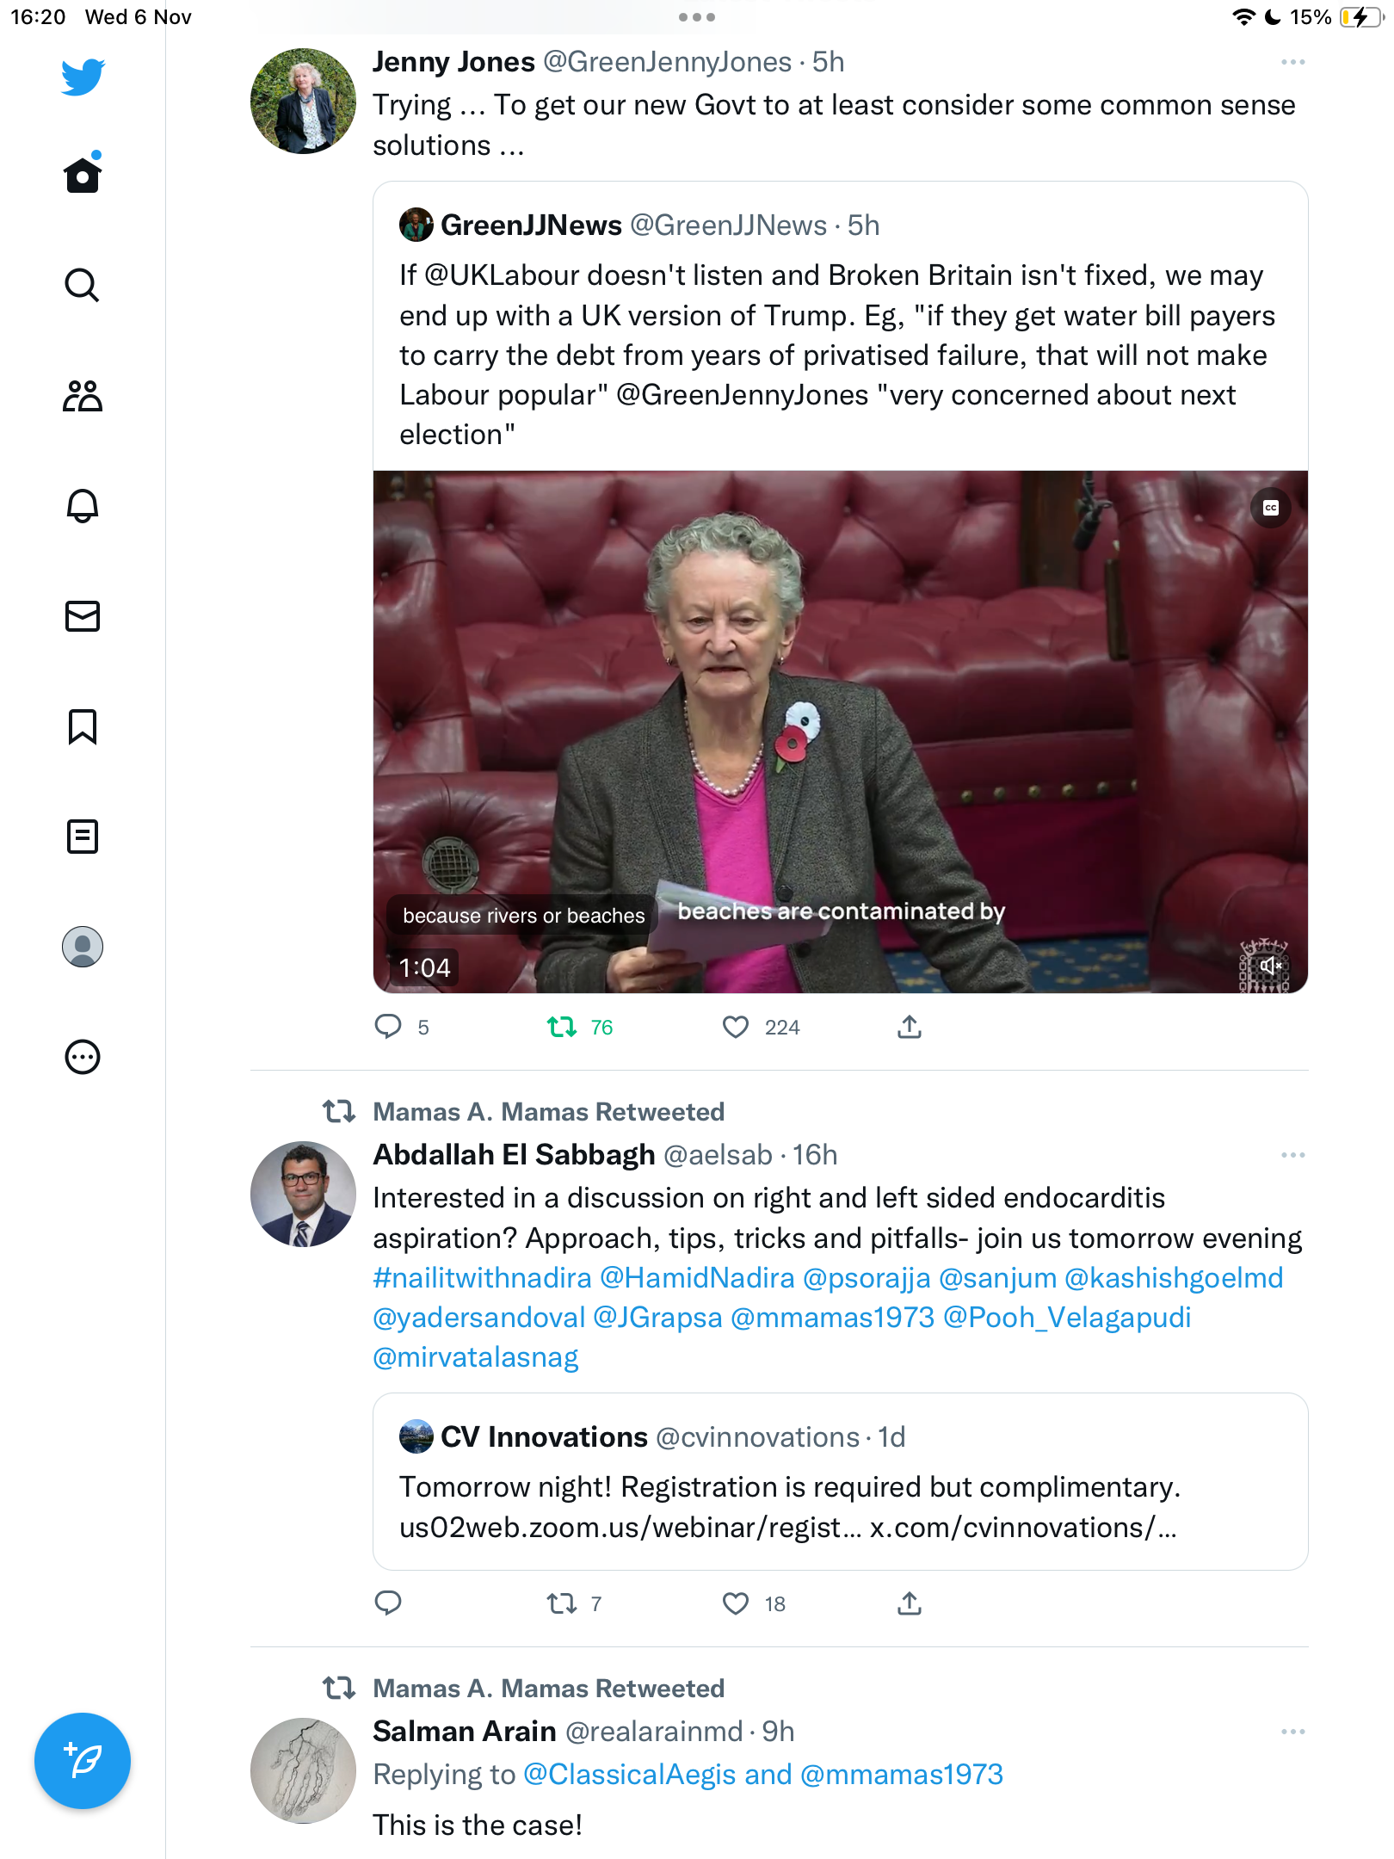Open Lists icon in sidebar

tap(83, 837)
